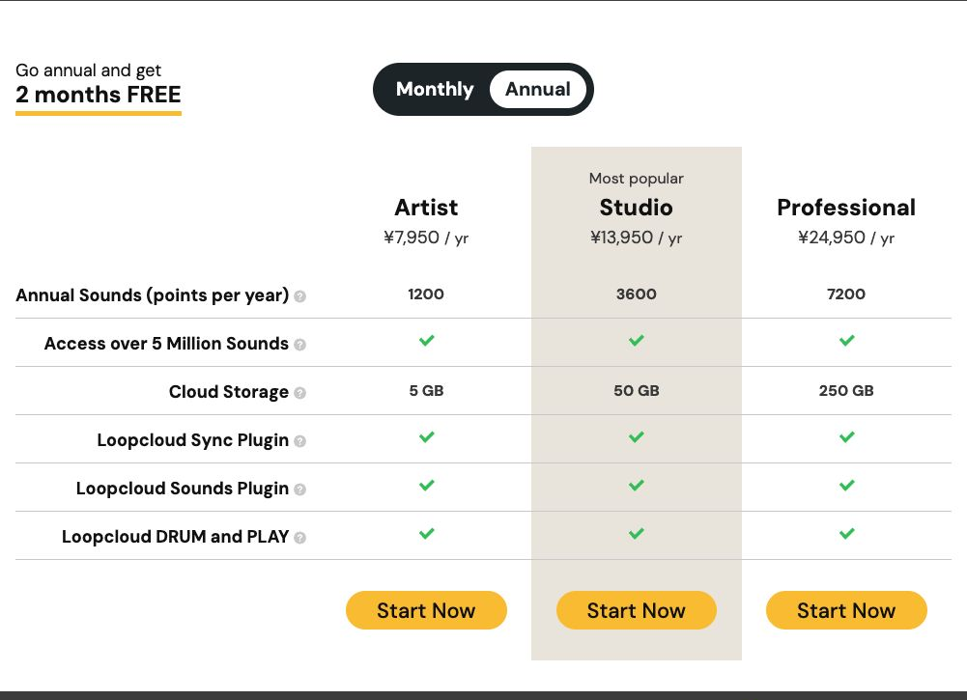Click Studio checkmark for Access over 5 Million Sounds
Image resolution: width=967 pixels, height=700 pixels.
(x=637, y=340)
